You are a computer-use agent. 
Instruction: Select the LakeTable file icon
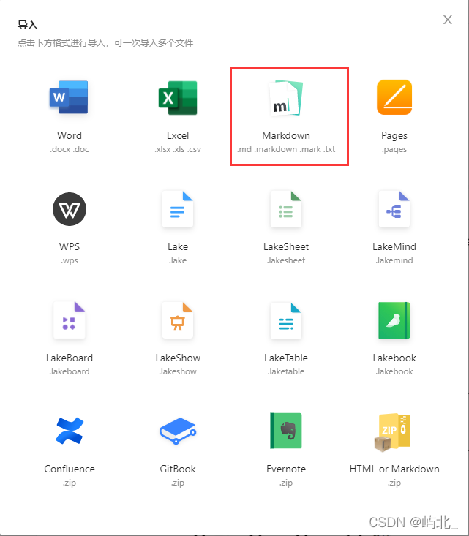286,320
